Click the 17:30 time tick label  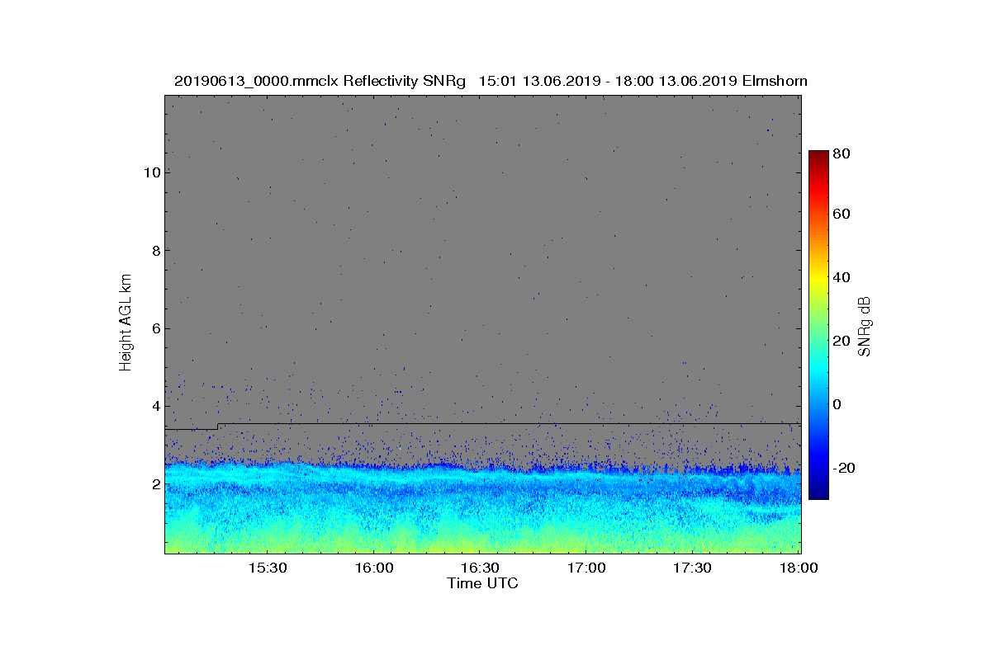(692, 568)
